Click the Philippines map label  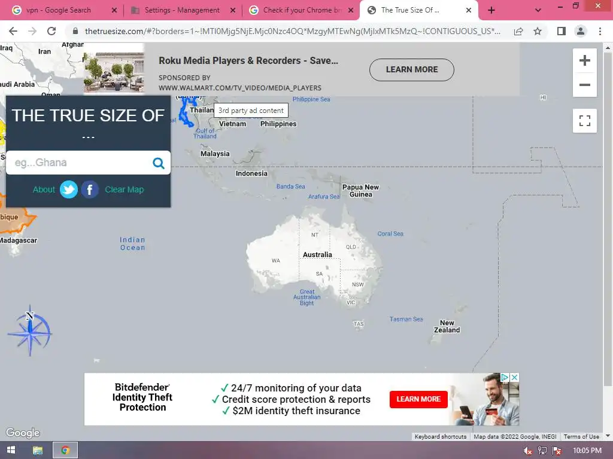click(x=278, y=124)
